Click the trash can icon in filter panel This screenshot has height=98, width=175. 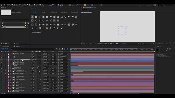coord(58,24)
